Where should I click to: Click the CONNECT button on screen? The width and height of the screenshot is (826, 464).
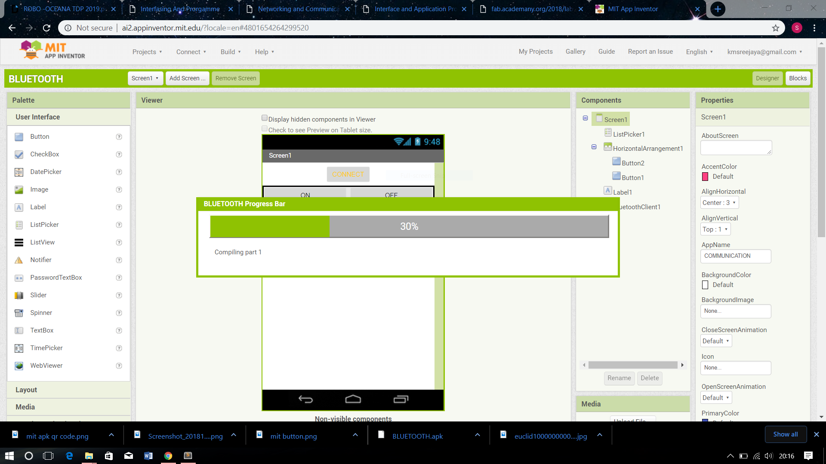pos(348,174)
